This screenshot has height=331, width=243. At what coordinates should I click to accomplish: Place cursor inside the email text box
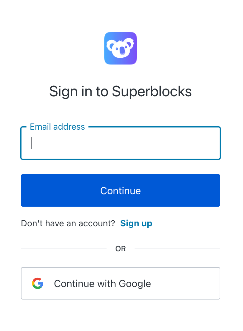(121, 143)
